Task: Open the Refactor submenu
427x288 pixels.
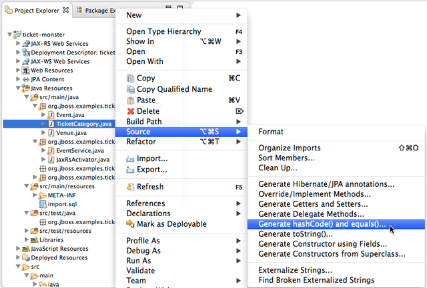Action: tap(141, 142)
